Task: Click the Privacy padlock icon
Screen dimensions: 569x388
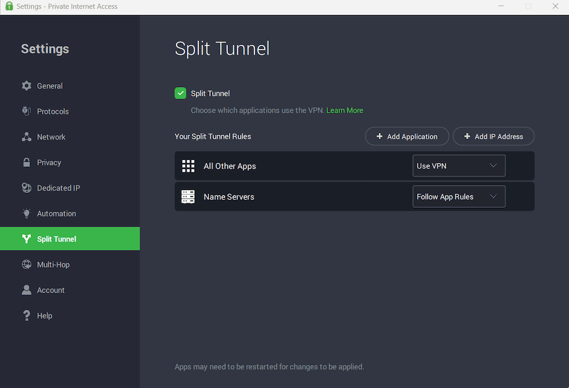Action: coord(26,162)
